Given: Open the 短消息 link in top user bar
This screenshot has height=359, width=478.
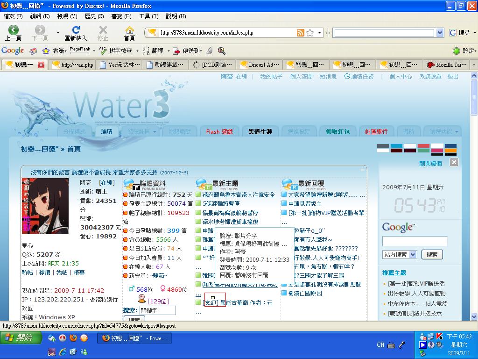Looking at the screenshot, I should coord(328,77).
